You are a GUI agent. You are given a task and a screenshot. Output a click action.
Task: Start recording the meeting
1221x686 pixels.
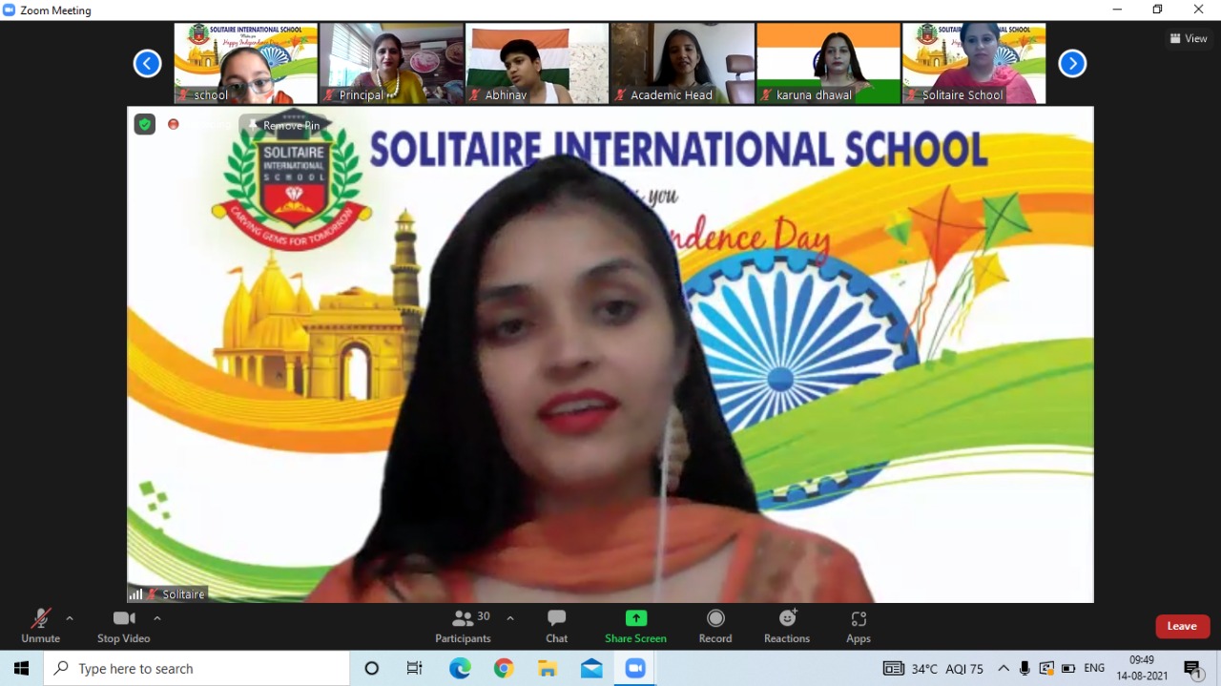(715, 627)
